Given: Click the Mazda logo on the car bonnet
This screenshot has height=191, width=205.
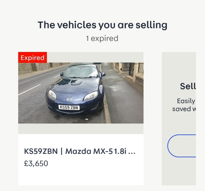Looking at the screenshot, I should (x=69, y=99).
